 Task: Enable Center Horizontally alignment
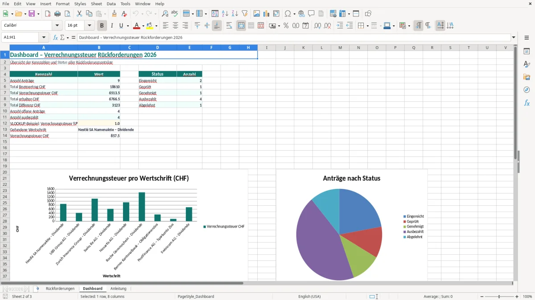pos(175,26)
